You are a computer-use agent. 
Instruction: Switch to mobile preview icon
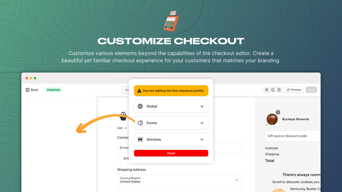(x=273, y=90)
